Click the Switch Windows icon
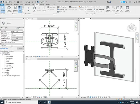The width and height of the screenshot is (140, 104). pos(108,9)
